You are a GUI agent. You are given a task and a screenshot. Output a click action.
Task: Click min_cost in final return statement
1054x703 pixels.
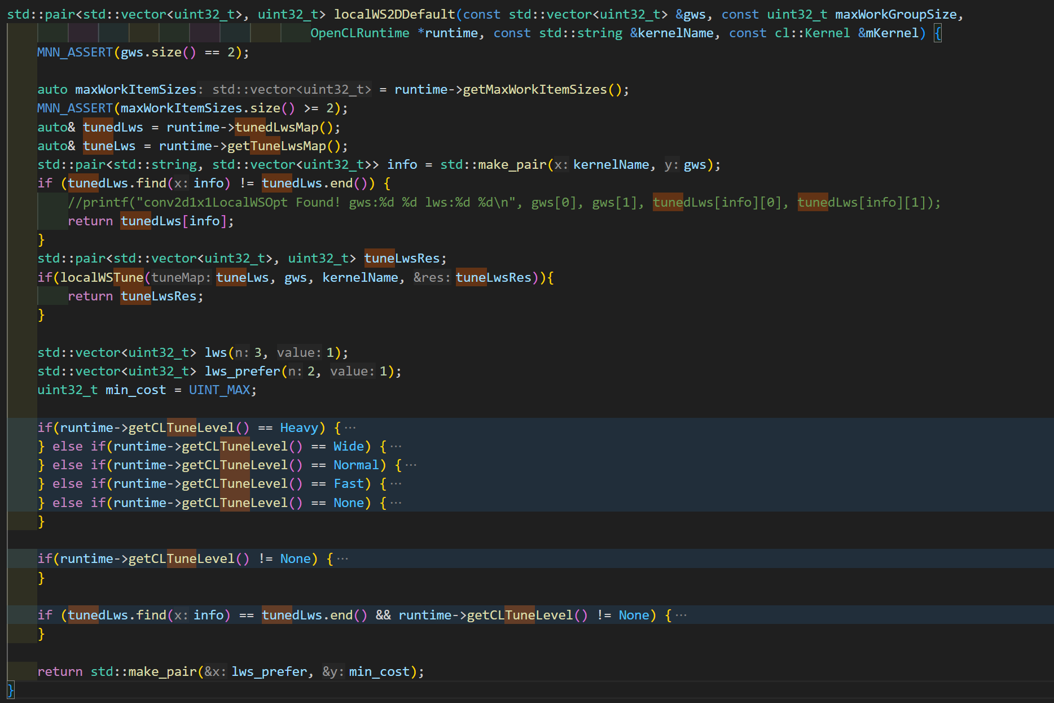379,671
